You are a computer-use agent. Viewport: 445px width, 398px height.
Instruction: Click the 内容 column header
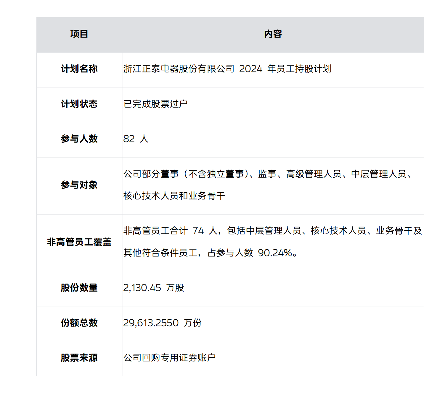(x=273, y=34)
